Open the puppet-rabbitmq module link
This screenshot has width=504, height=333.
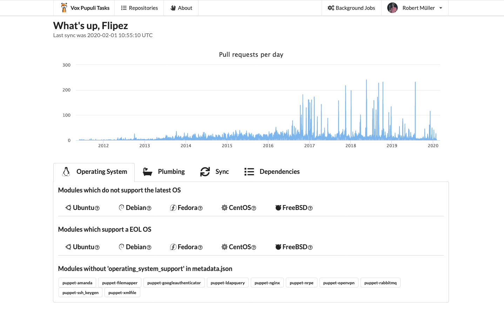(x=381, y=283)
